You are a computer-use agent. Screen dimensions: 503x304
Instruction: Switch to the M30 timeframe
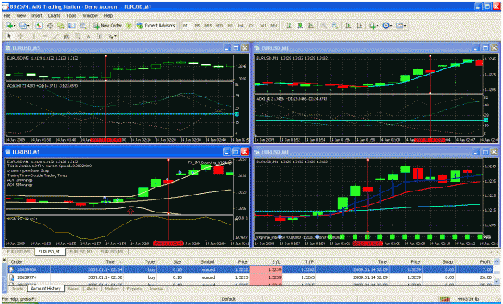coord(219,26)
